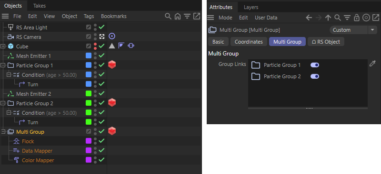Open dropdown arrow beside Custom

[372, 30]
